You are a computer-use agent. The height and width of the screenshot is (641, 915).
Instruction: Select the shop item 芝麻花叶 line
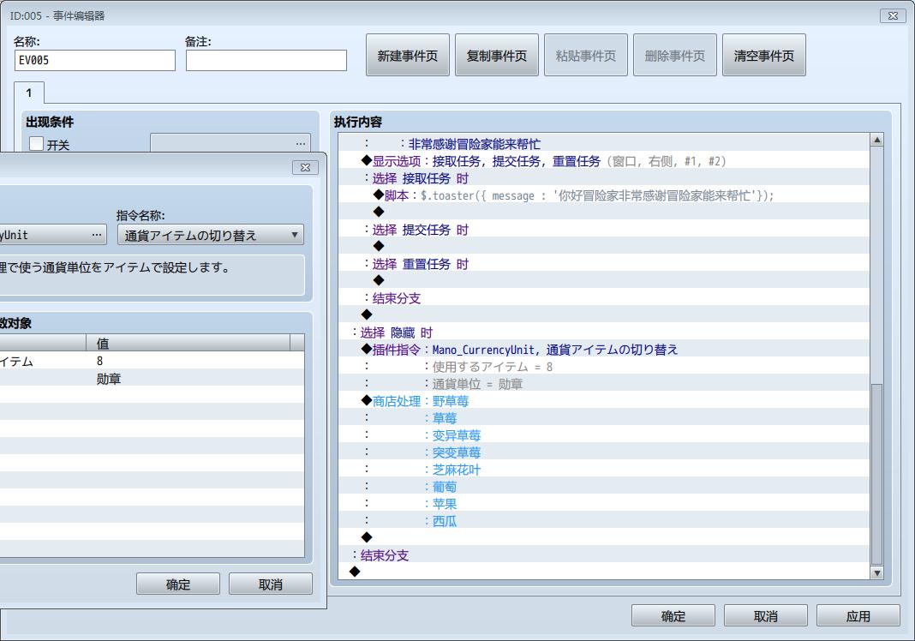click(604, 469)
